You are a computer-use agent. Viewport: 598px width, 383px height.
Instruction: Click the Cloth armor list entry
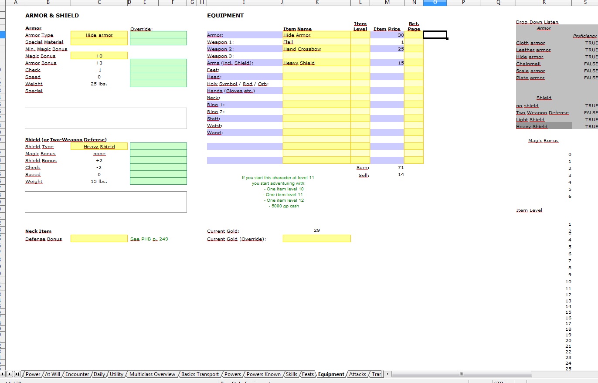click(530, 43)
